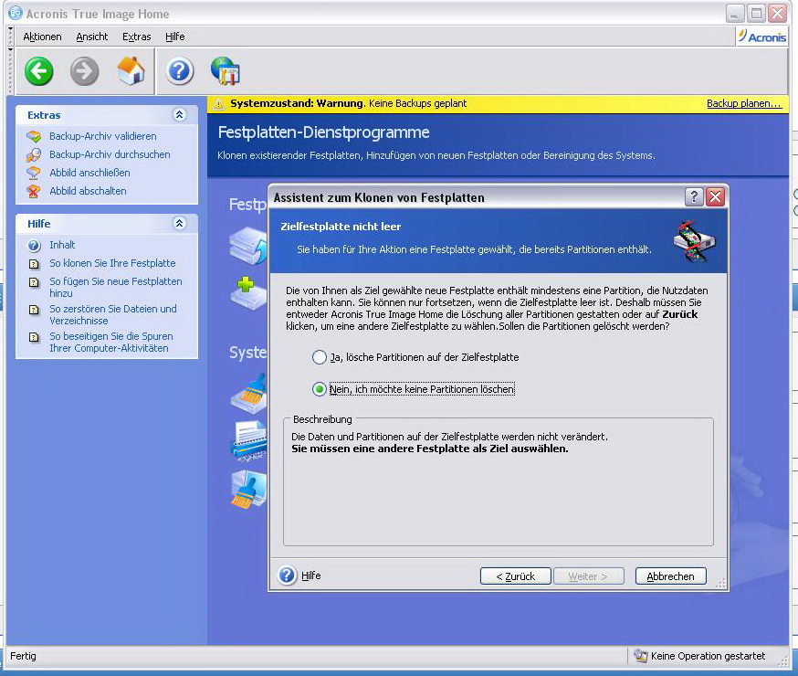The height and width of the screenshot is (676, 798).
Task: Click the Festplatten-Dienstprogramme heading
Action: 324,132
